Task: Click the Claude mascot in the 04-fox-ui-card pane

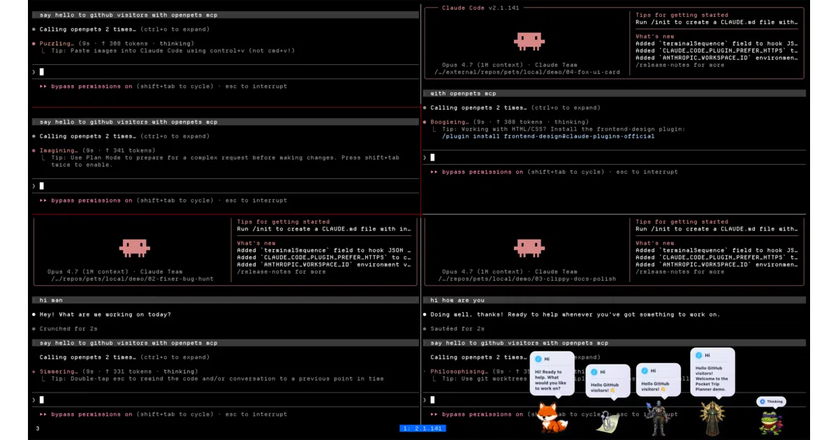Action: pyautogui.click(x=529, y=41)
